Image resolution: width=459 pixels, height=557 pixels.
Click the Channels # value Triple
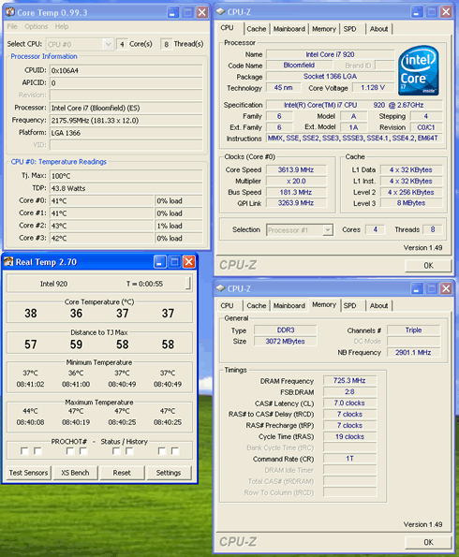(x=413, y=330)
